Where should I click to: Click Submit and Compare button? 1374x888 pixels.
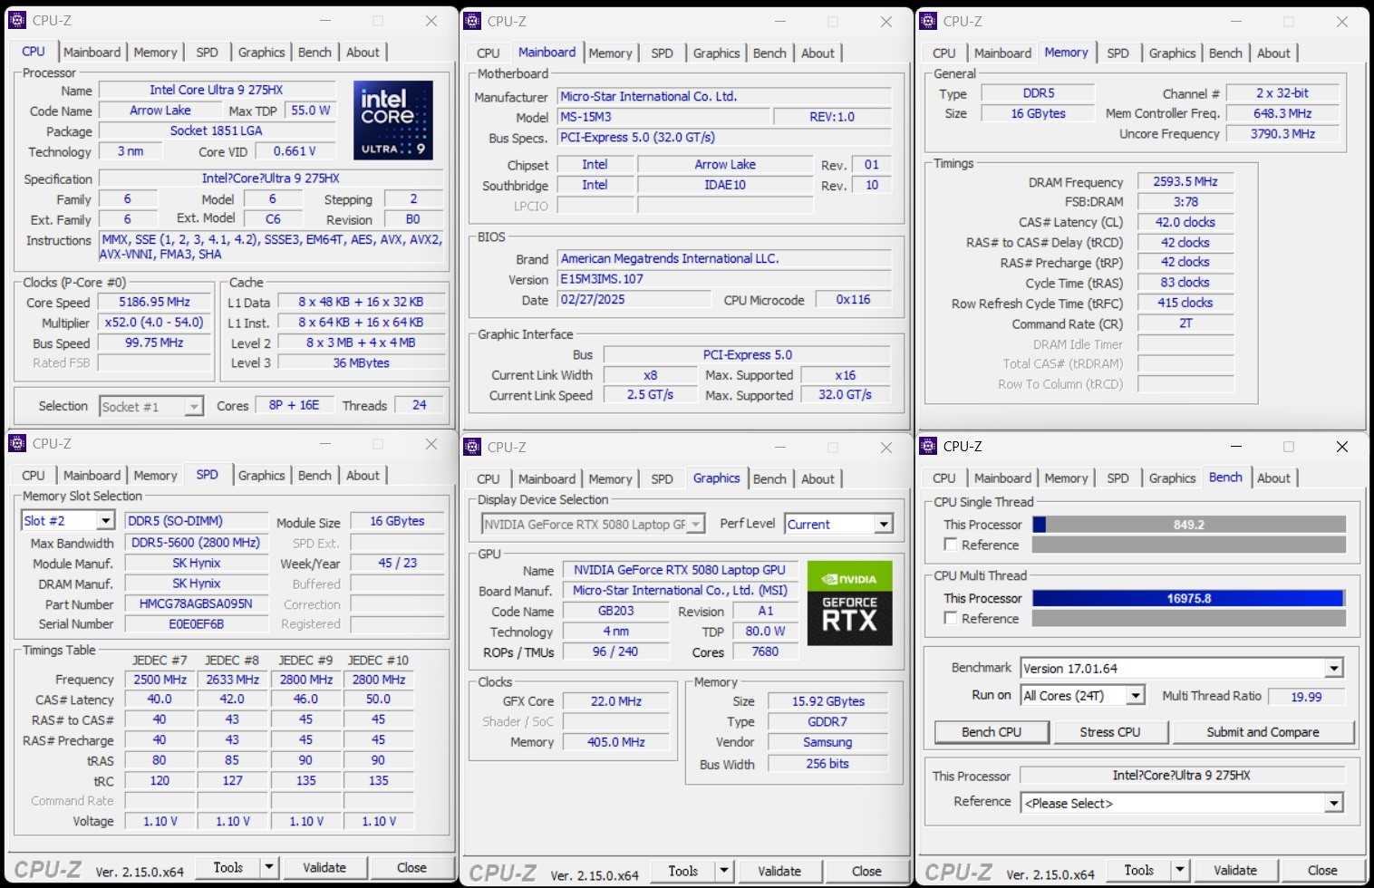(x=1263, y=732)
